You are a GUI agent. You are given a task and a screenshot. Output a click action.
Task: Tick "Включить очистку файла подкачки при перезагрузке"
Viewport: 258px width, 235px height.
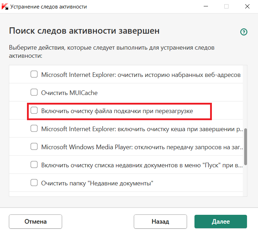click(x=34, y=111)
